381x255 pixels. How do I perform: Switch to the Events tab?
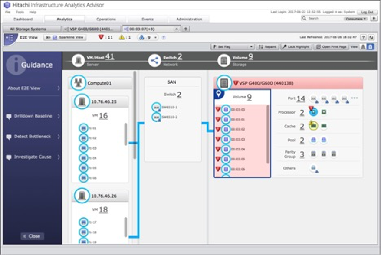[x=148, y=19]
